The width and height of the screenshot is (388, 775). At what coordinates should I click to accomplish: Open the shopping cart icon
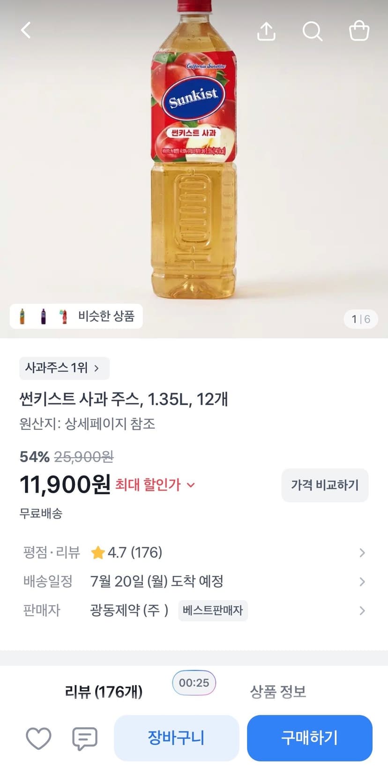pyautogui.click(x=359, y=31)
